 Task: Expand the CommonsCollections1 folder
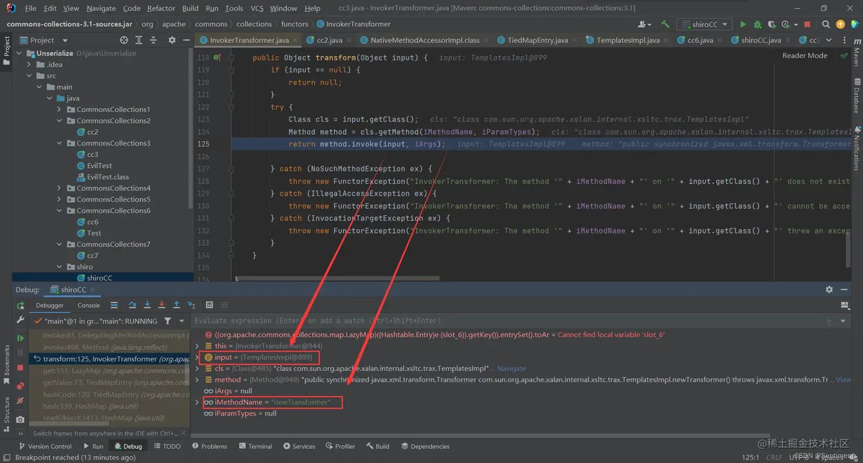[x=59, y=109]
